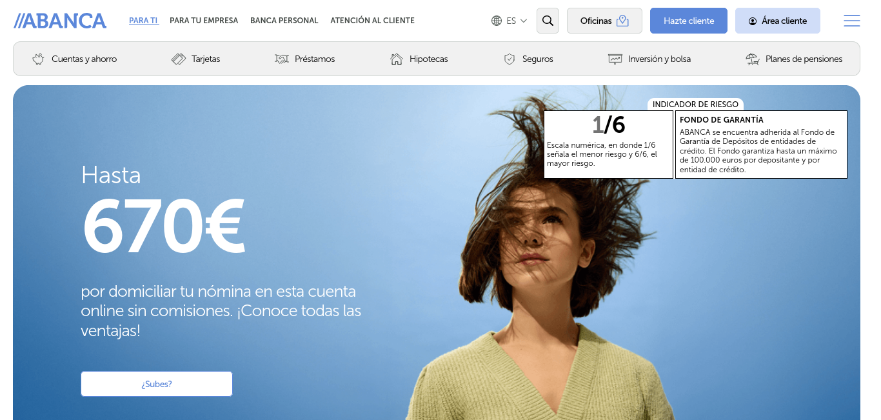Click the ABANCA logo
The height and width of the screenshot is (420, 881).
(60, 21)
